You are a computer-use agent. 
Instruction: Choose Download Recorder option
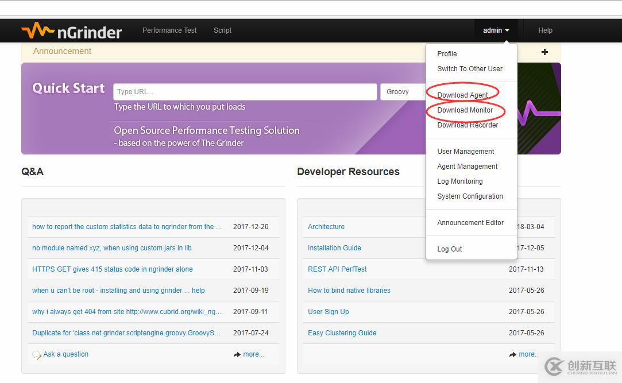(x=468, y=125)
